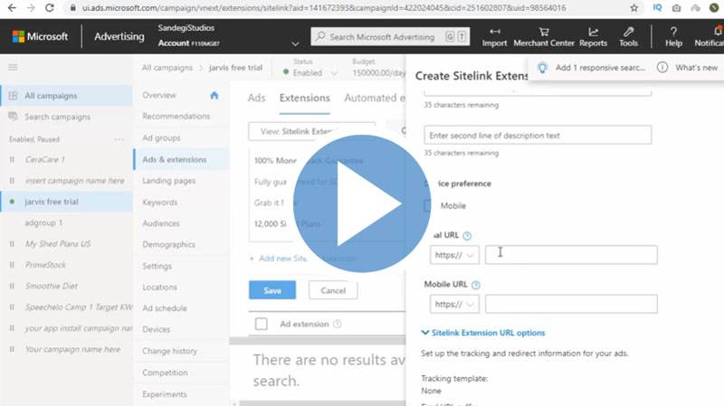724x406 pixels.
Task: Click the browser address bar URL
Action: coord(324,8)
